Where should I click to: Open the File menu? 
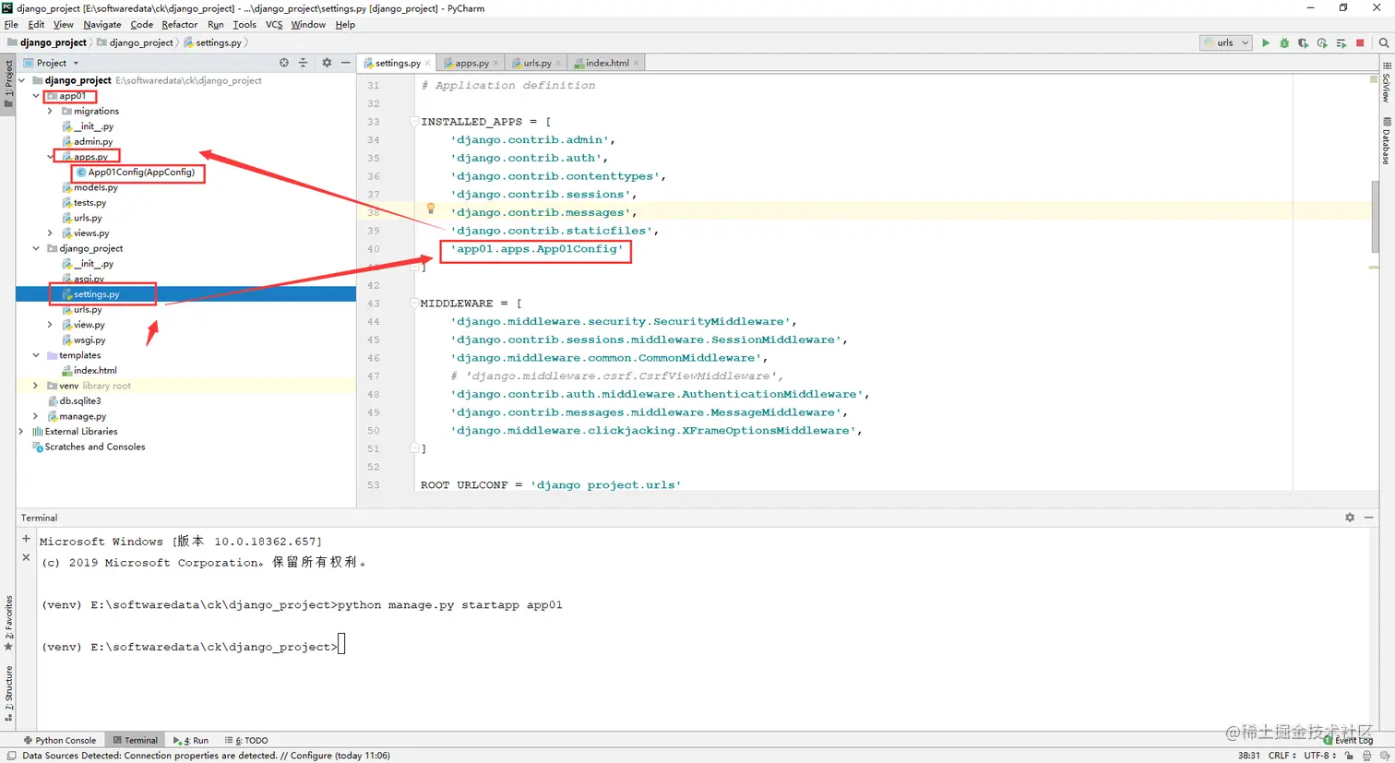[x=11, y=25]
